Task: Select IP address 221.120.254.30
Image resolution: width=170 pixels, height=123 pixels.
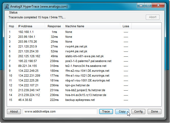Action: point(28,51)
